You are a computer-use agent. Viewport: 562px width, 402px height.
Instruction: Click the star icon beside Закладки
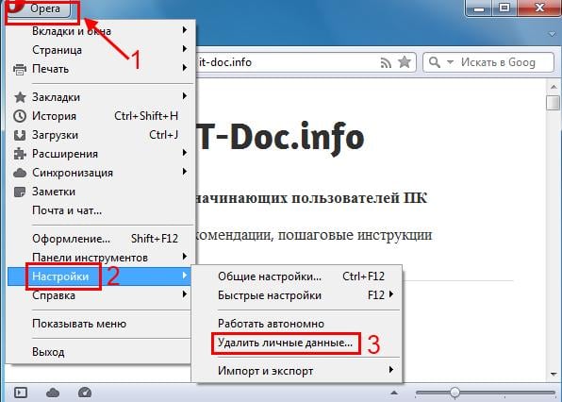coord(20,97)
